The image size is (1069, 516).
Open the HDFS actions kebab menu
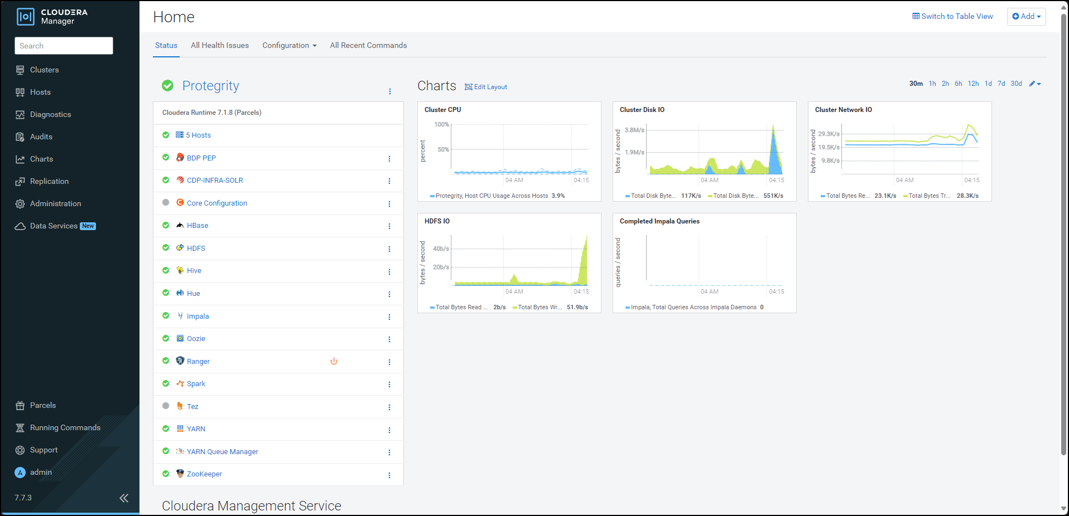point(389,249)
